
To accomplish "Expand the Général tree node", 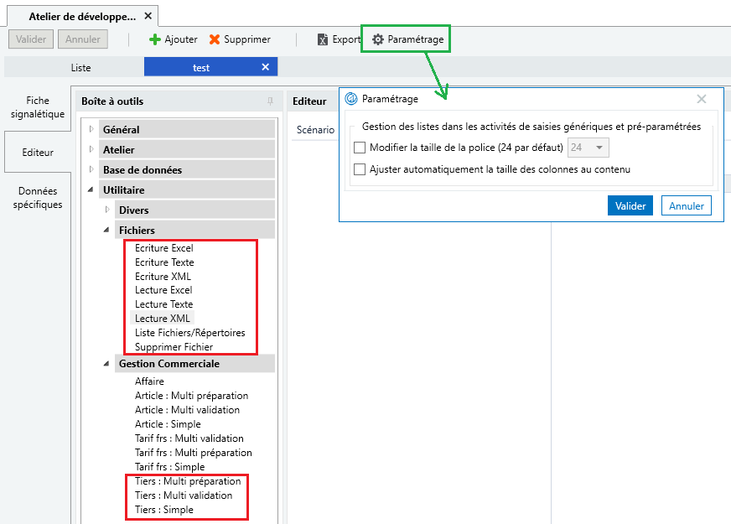I will coord(91,129).
